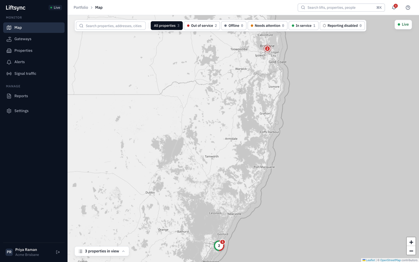Open Alerts in the sidebar
The width and height of the screenshot is (419, 262).
[x=34, y=62]
